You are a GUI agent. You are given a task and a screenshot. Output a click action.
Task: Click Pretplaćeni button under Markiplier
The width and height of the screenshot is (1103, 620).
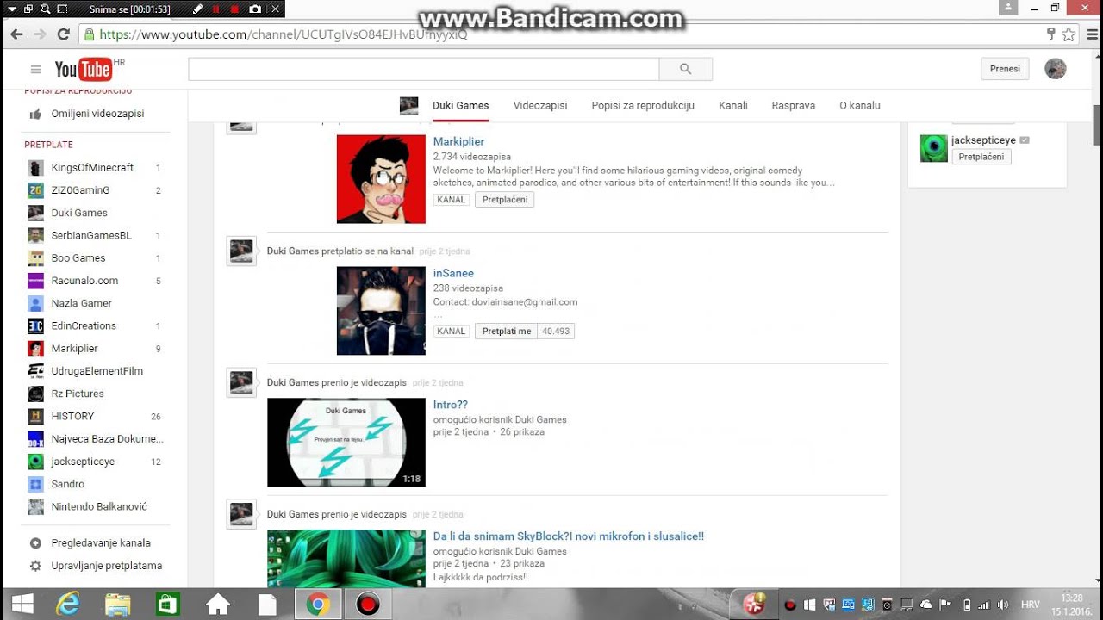click(x=505, y=199)
